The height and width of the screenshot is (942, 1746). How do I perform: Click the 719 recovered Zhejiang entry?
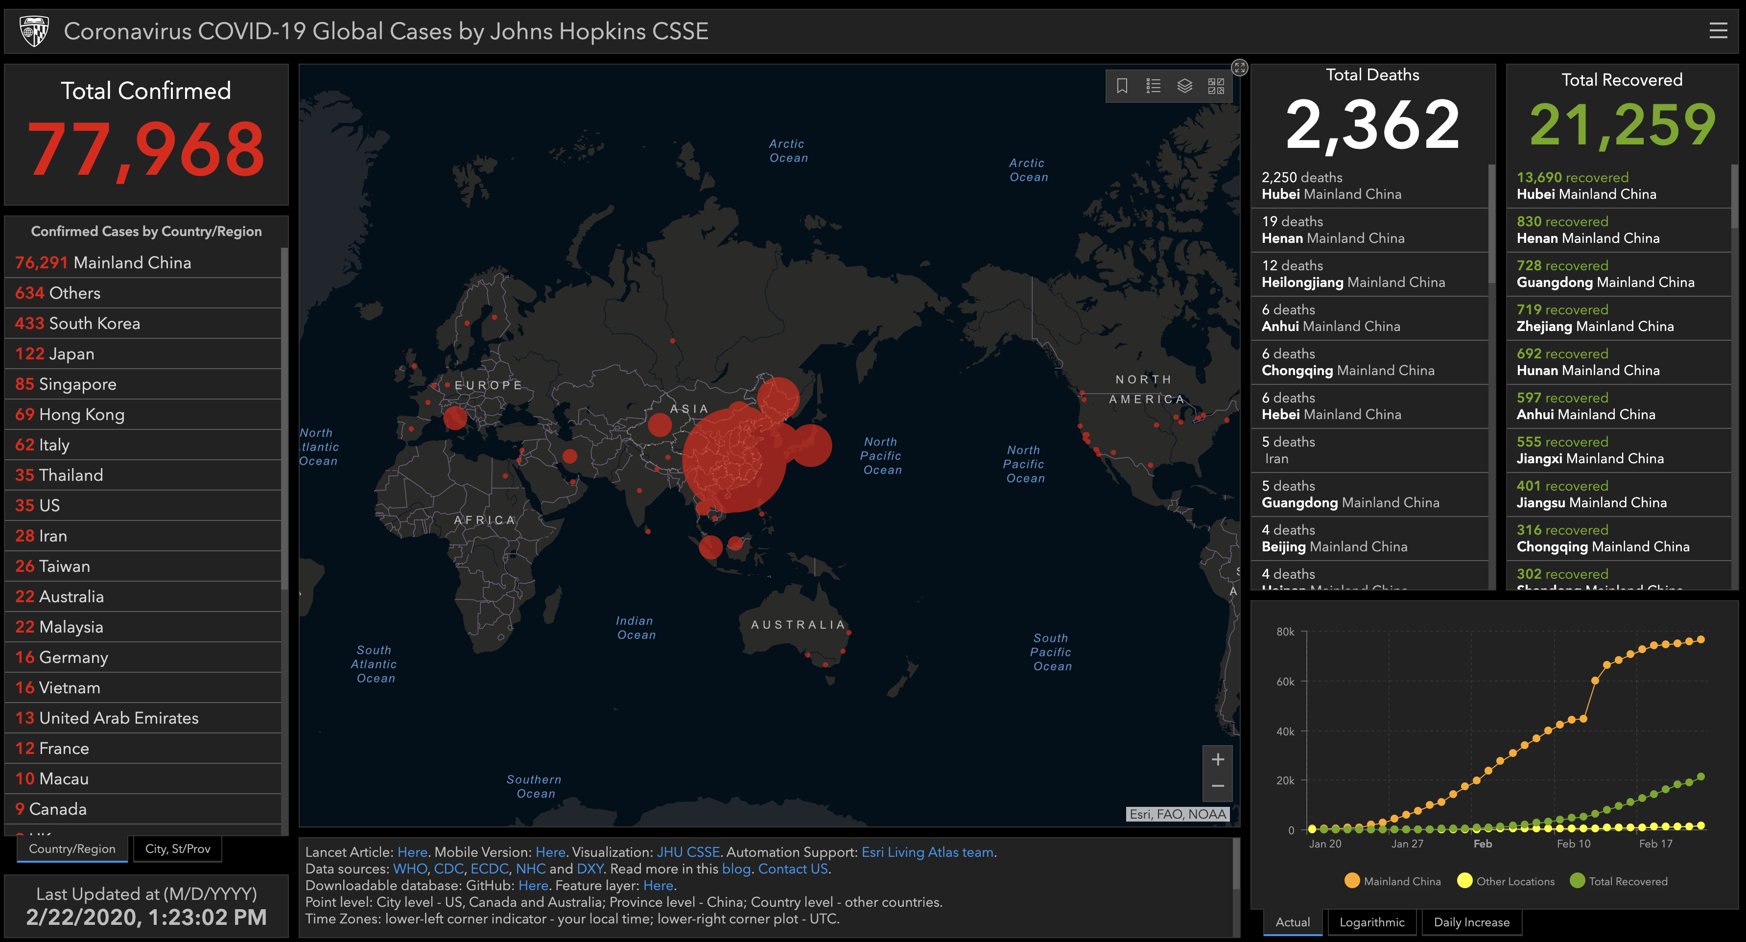[x=1619, y=318]
